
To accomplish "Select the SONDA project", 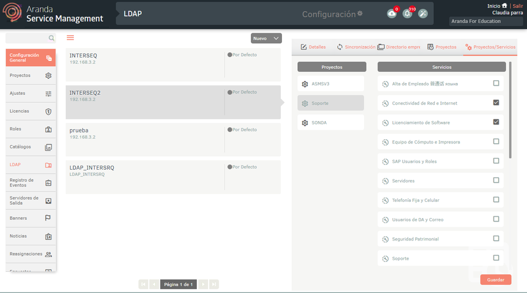I will 331,123.
